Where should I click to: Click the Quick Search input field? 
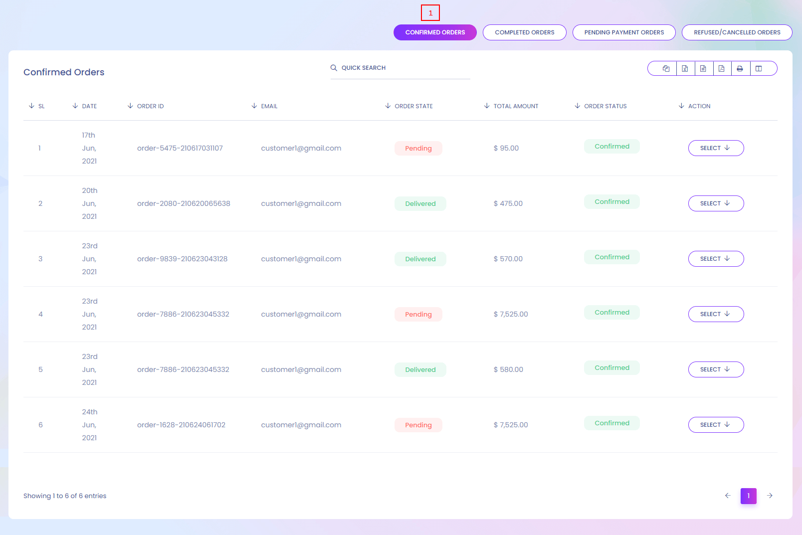pos(404,68)
